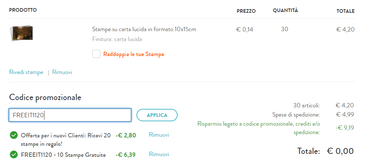Open the photo prints product thumbnail
This screenshot has height=166, width=367.
tap(23, 33)
